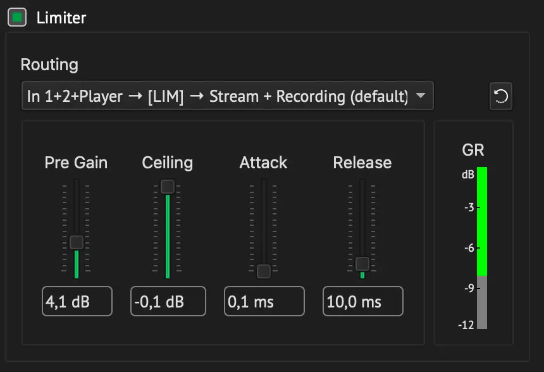544x372 pixels.
Task: Toggle the green Limiter enable checkbox
Action: 17,17
